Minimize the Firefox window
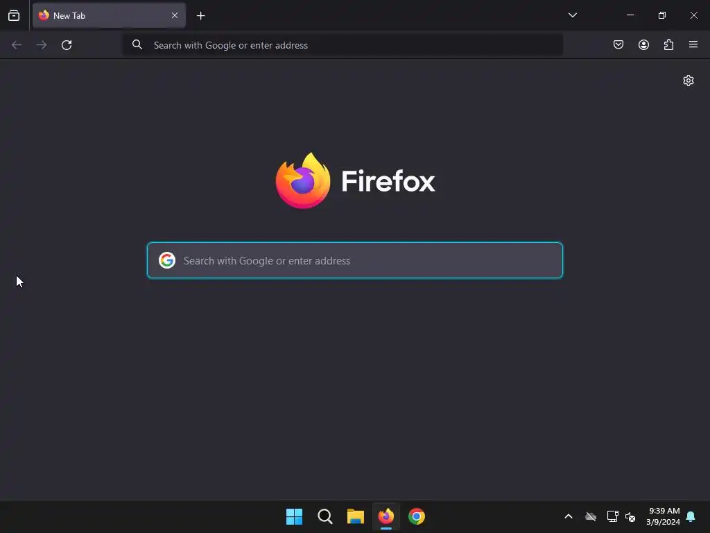 [x=630, y=15]
